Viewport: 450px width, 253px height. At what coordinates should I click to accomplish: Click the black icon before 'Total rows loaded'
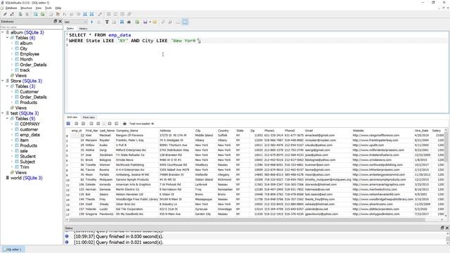pyautogui.click(x=124, y=124)
